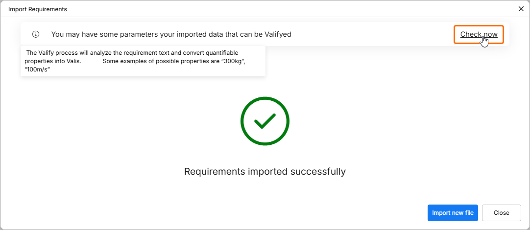Click the "Import Requirements" dialog title

tap(38, 9)
